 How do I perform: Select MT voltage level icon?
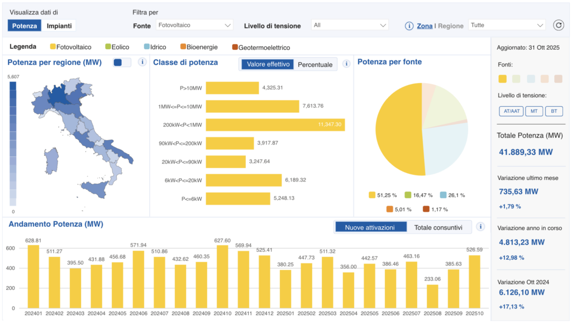[535, 111]
